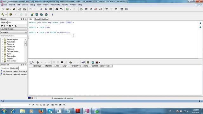
Task: Select the Recycle bin tree item
Action: point(11,42)
